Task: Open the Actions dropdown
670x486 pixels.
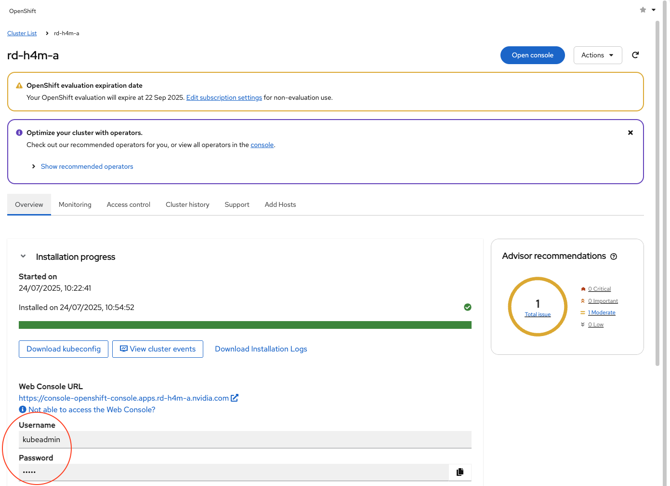Action: pyautogui.click(x=597, y=55)
